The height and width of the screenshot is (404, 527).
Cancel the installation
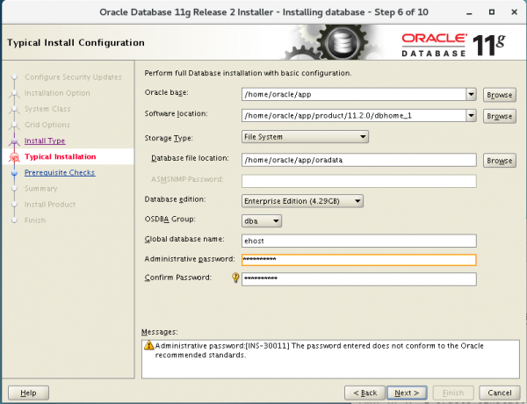(498, 392)
